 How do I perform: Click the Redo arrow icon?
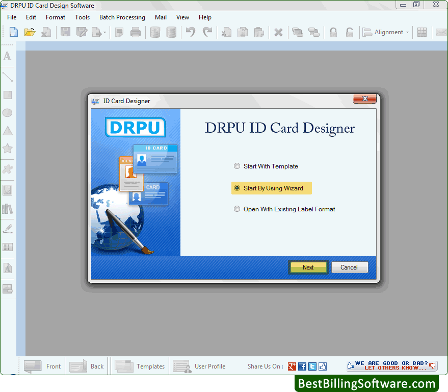(x=207, y=32)
